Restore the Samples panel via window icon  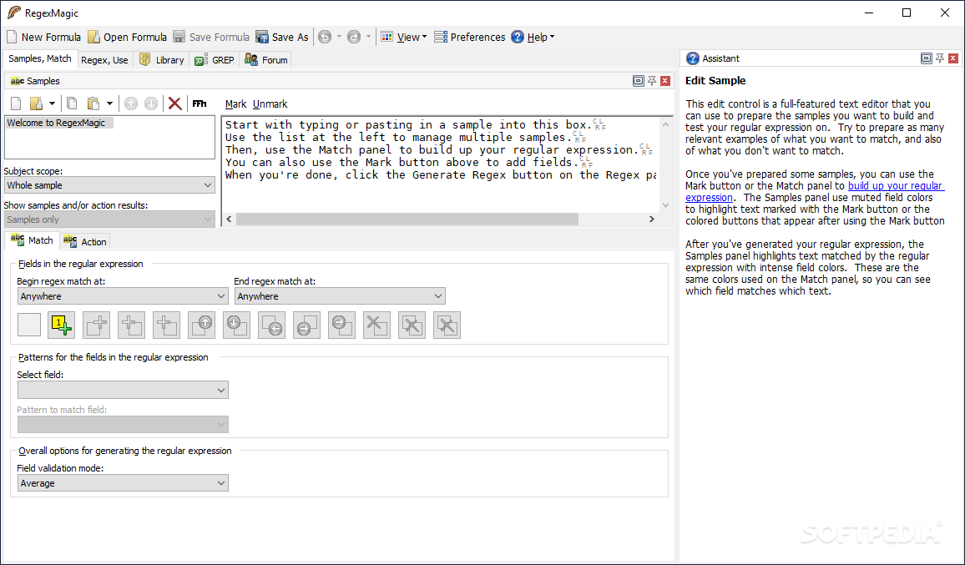(639, 81)
